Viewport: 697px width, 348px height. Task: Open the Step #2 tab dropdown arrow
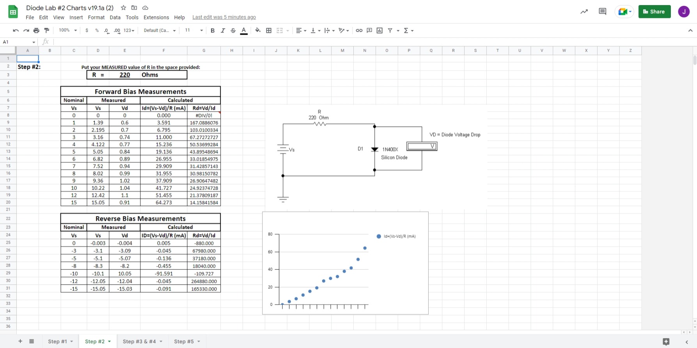(x=110, y=341)
